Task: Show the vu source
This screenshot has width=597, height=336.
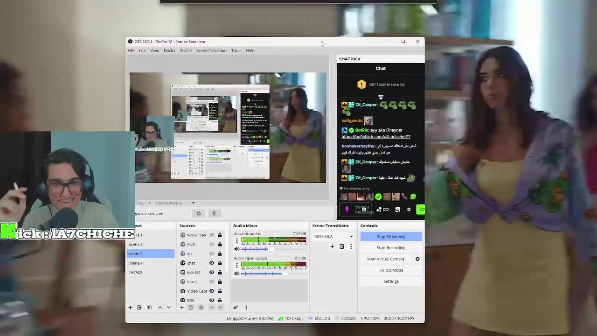Action: point(212,253)
